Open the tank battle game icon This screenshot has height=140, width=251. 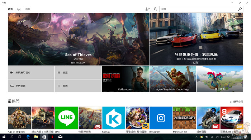43,118
